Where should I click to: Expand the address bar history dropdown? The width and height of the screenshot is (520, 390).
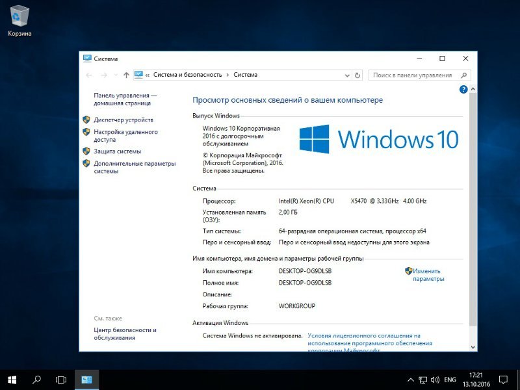point(347,75)
